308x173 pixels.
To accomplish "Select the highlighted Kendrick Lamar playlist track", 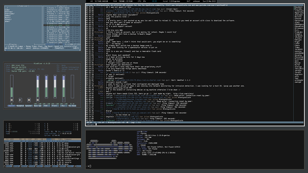I will coord(62,25).
